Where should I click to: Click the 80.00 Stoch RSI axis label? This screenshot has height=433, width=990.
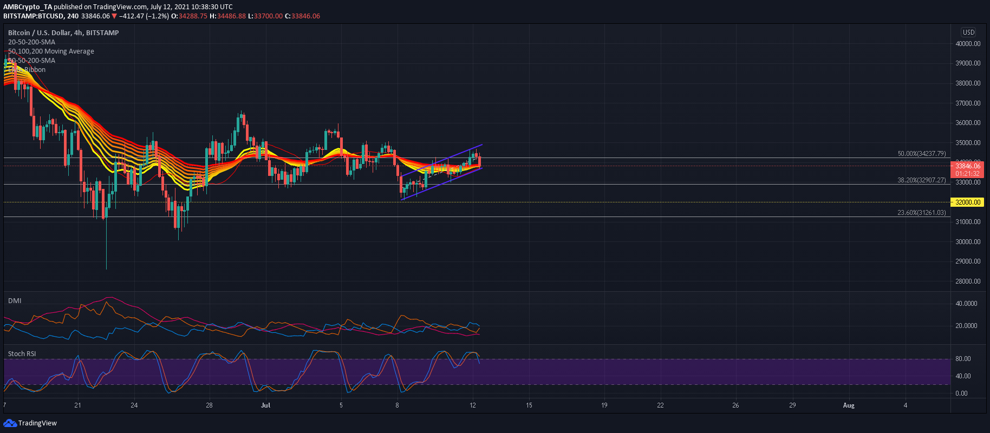coord(963,359)
